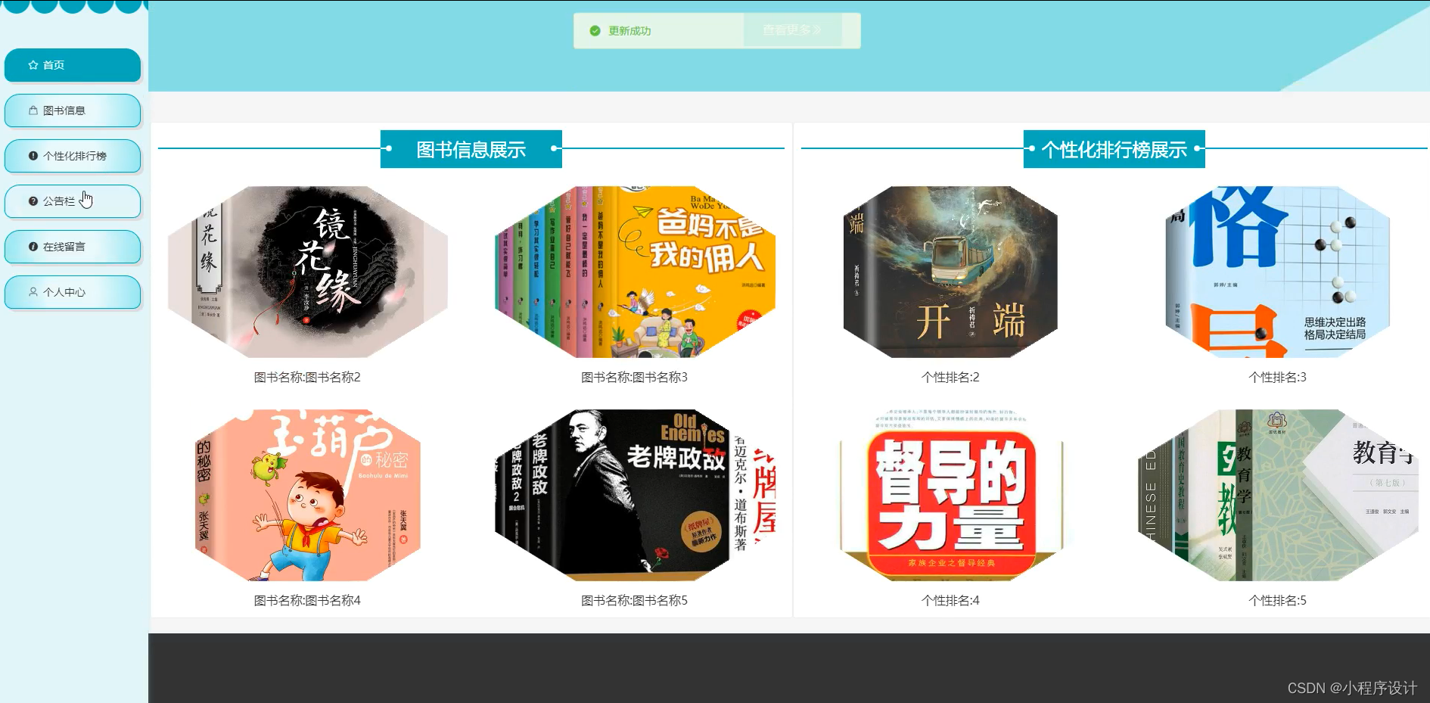Click the person icon beside 个人中心
This screenshot has height=703, width=1430.
(x=33, y=292)
